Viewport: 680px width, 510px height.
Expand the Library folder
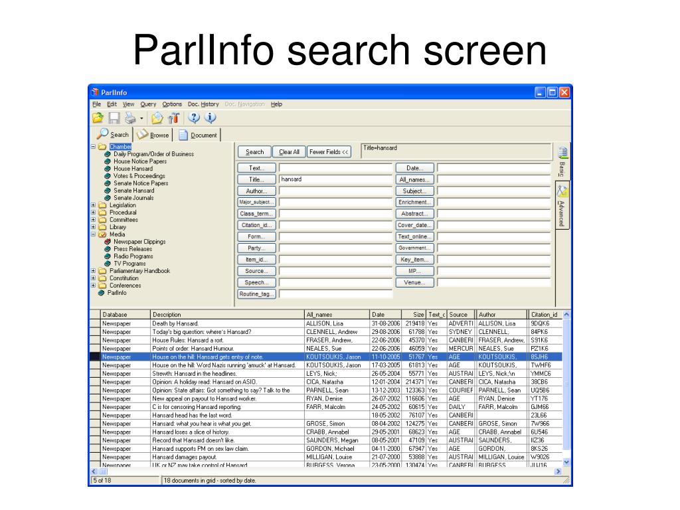93,227
